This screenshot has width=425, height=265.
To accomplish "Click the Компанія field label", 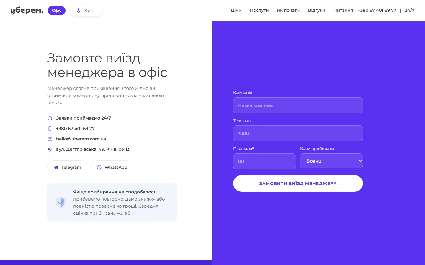I will click(243, 92).
